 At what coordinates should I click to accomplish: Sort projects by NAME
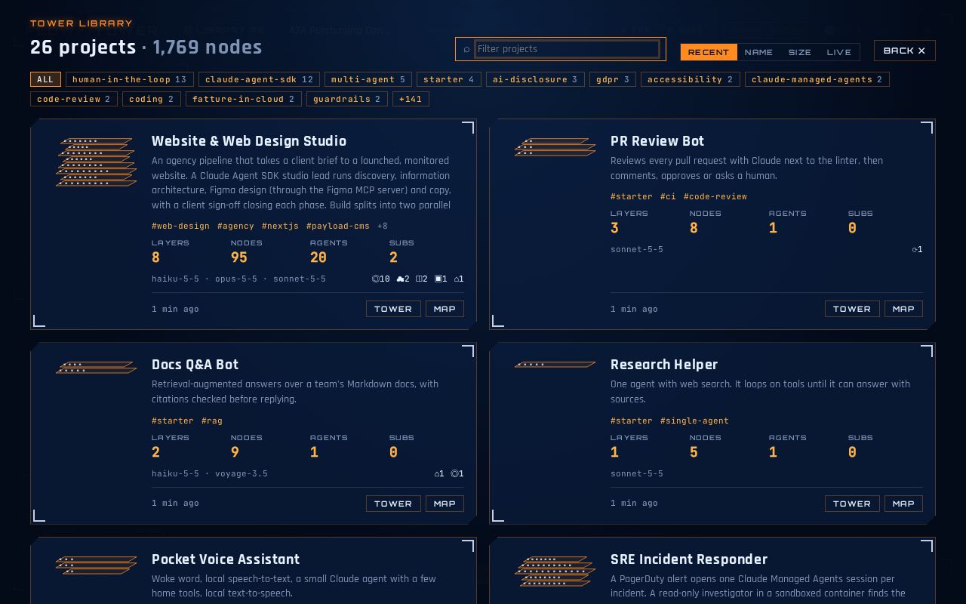coord(758,52)
